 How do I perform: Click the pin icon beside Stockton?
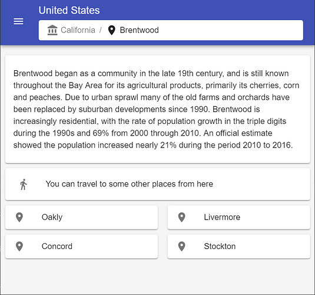point(181,246)
